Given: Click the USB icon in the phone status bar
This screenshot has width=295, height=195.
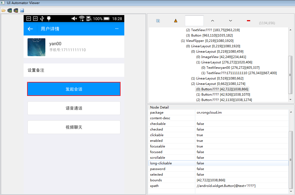Looking at the screenshot, I should 42,19.
